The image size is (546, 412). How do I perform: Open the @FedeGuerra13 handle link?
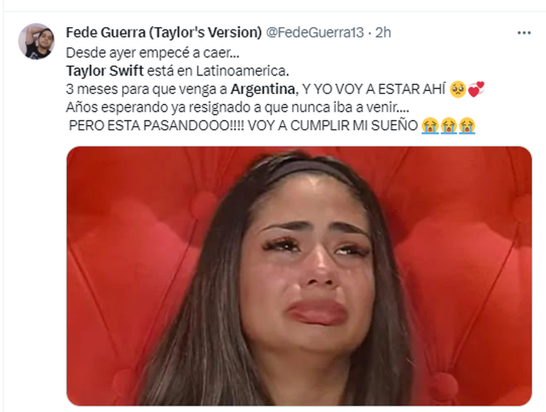(315, 33)
